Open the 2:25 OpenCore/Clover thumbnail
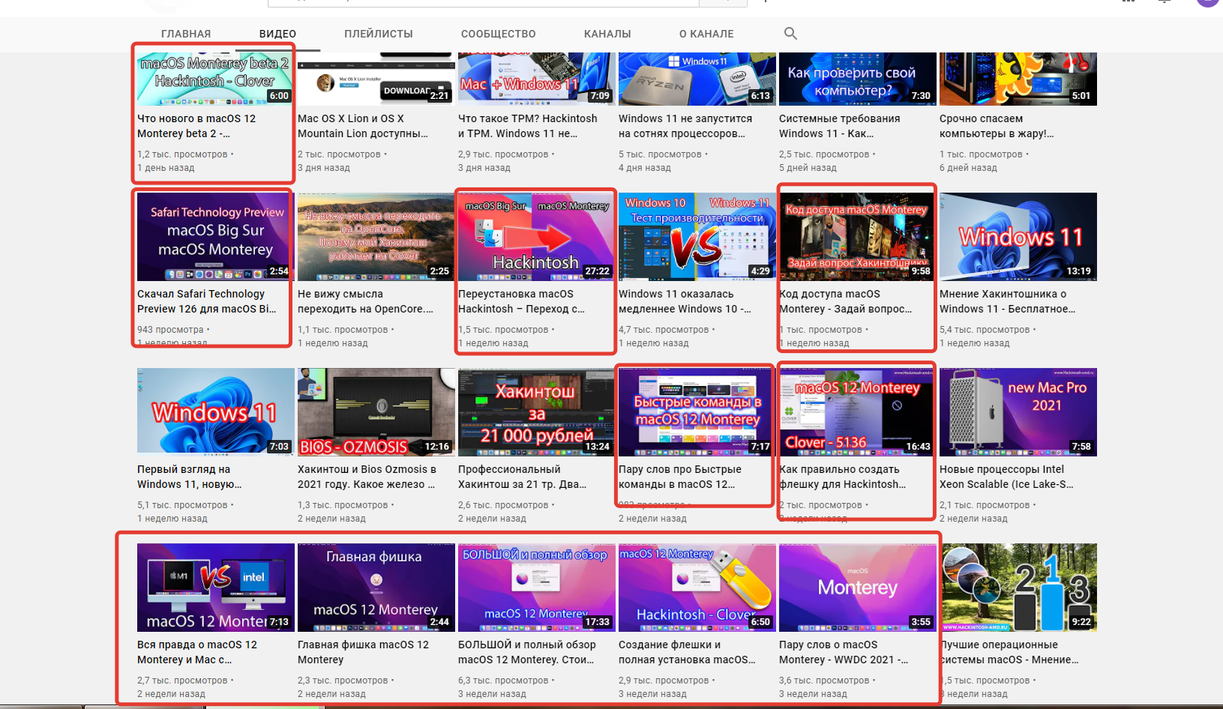 tap(376, 237)
